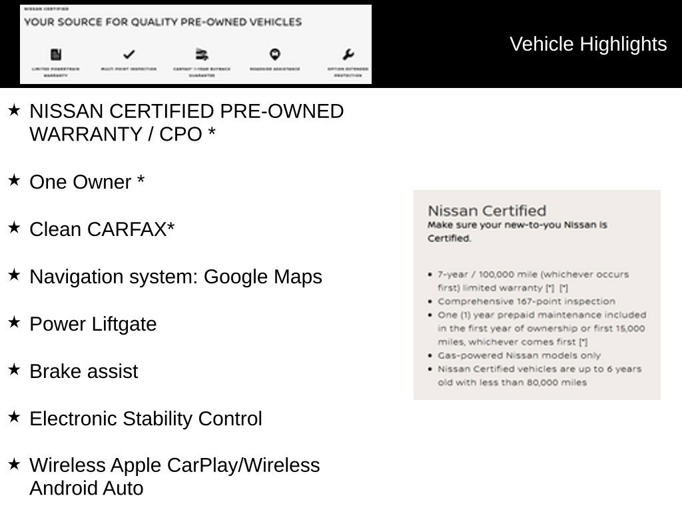Click the star beside Navigation system: Google Maps

(14, 275)
